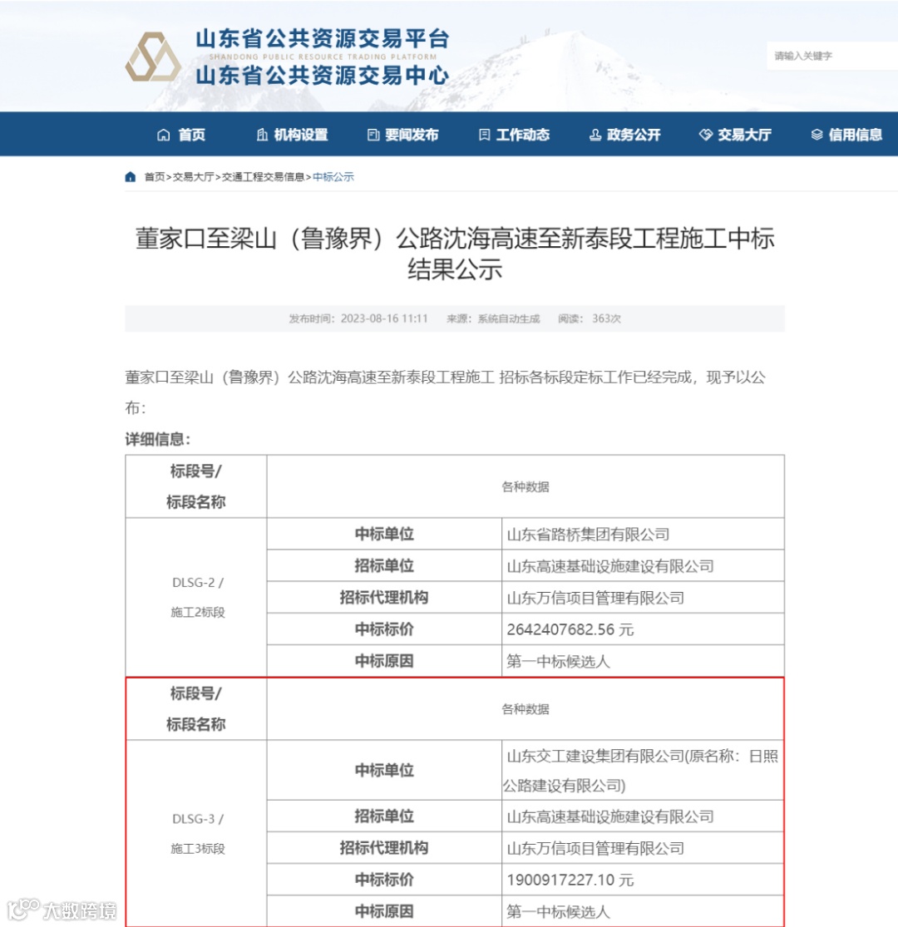
Task: Click the DLSG-3 section label
Action: click(x=198, y=819)
